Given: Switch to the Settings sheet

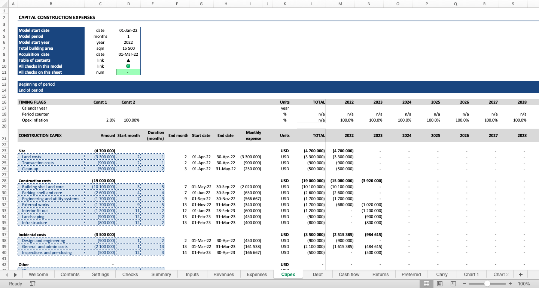Looking at the screenshot, I should 100,274.
